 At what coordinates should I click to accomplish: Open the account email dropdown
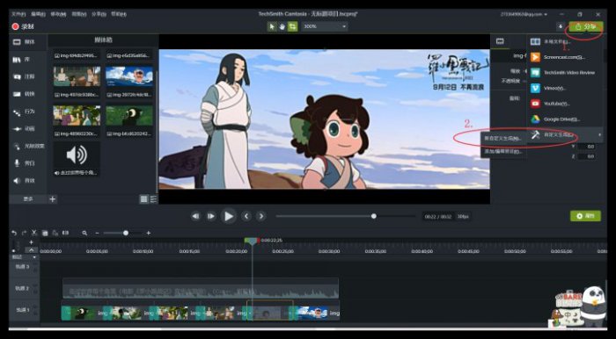click(524, 14)
